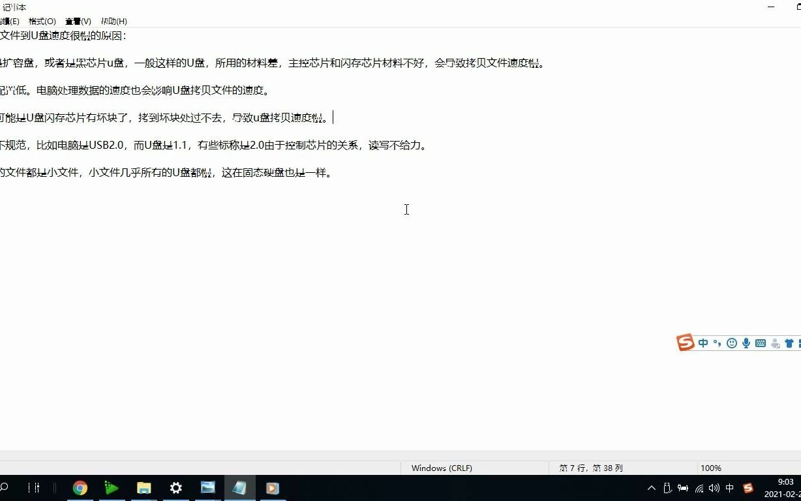The image size is (801, 501).
Task: Open the volume control from the system tray
Action: coord(714,487)
